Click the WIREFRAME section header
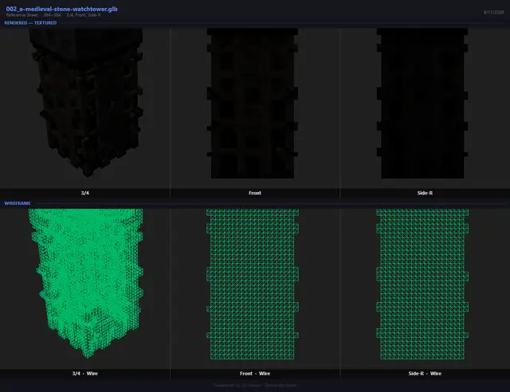This screenshot has width=510, height=392. click(x=18, y=203)
